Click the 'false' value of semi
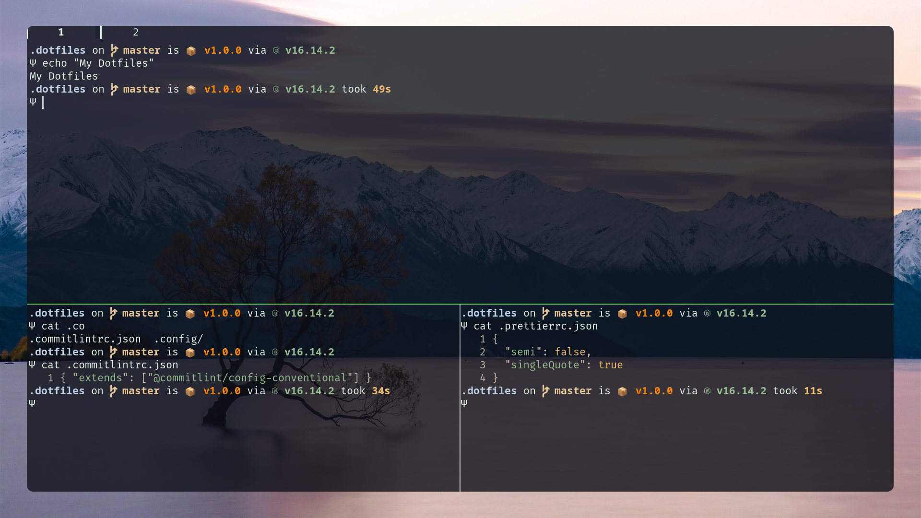This screenshot has width=921, height=518. pyautogui.click(x=570, y=352)
